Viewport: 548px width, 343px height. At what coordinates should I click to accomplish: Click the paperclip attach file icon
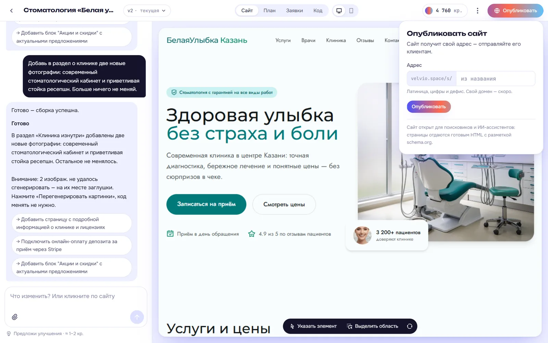point(15,317)
